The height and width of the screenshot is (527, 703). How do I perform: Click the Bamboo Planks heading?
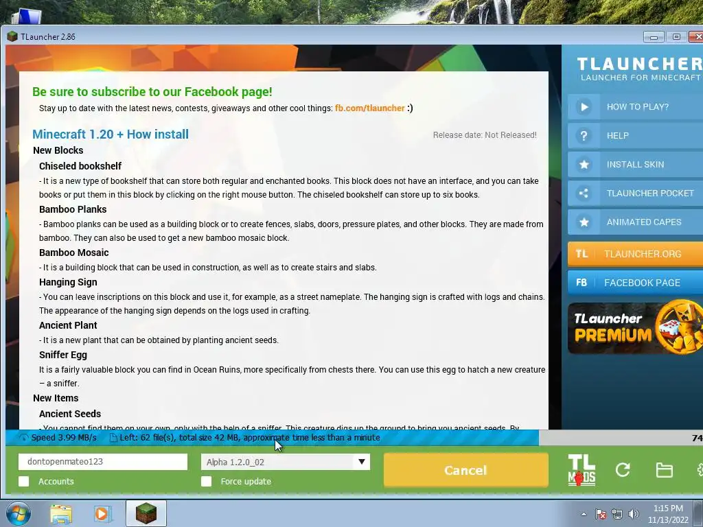73,209
